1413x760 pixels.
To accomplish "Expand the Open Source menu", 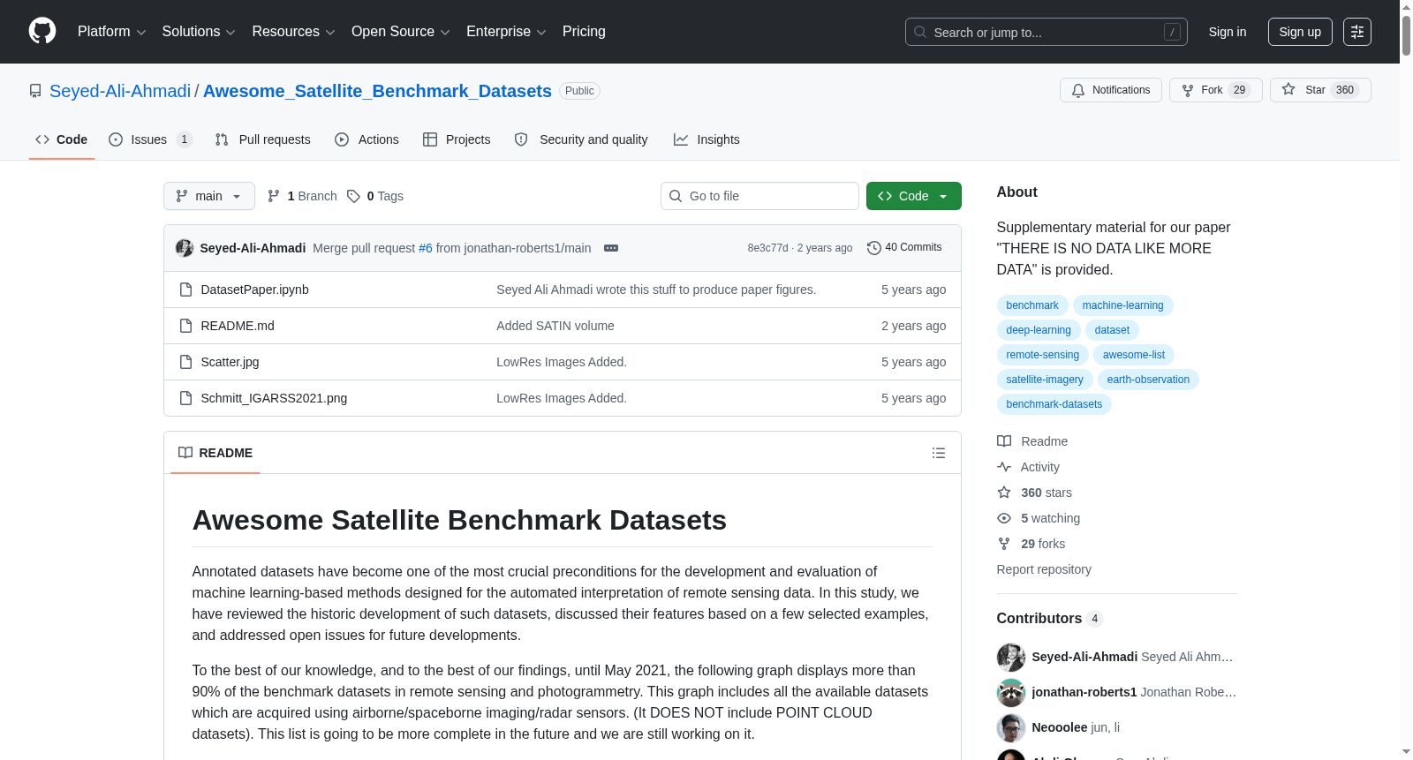I will pyautogui.click(x=401, y=32).
